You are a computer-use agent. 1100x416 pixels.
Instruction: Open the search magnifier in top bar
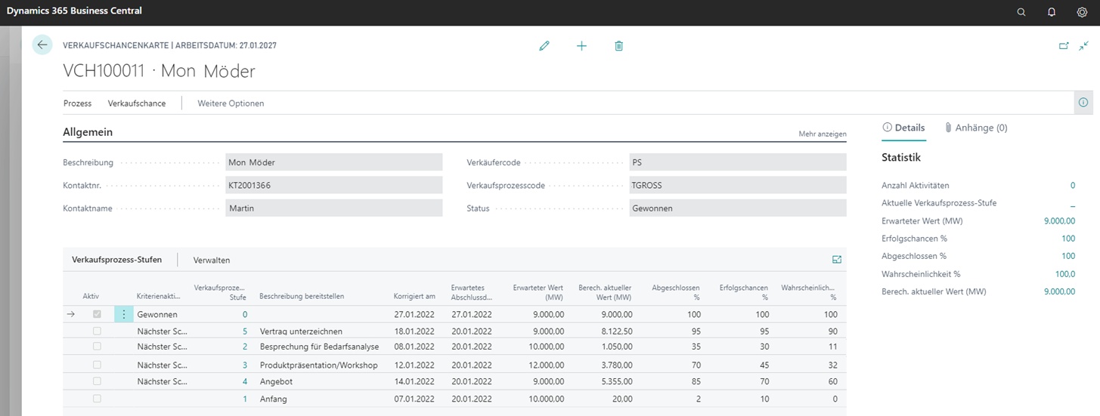pyautogui.click(x=1021, y=12)
